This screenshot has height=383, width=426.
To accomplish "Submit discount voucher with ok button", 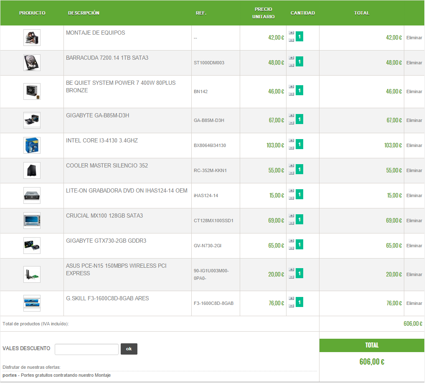I will [x=129, y=349].
